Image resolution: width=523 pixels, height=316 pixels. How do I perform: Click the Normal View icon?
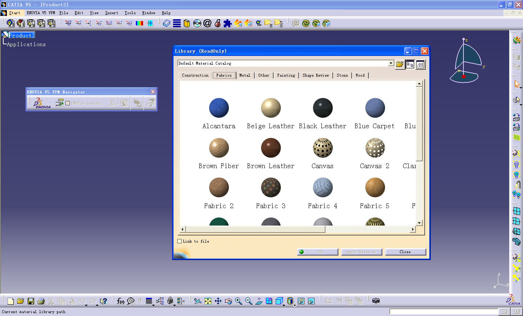click(x=259, y=301)
